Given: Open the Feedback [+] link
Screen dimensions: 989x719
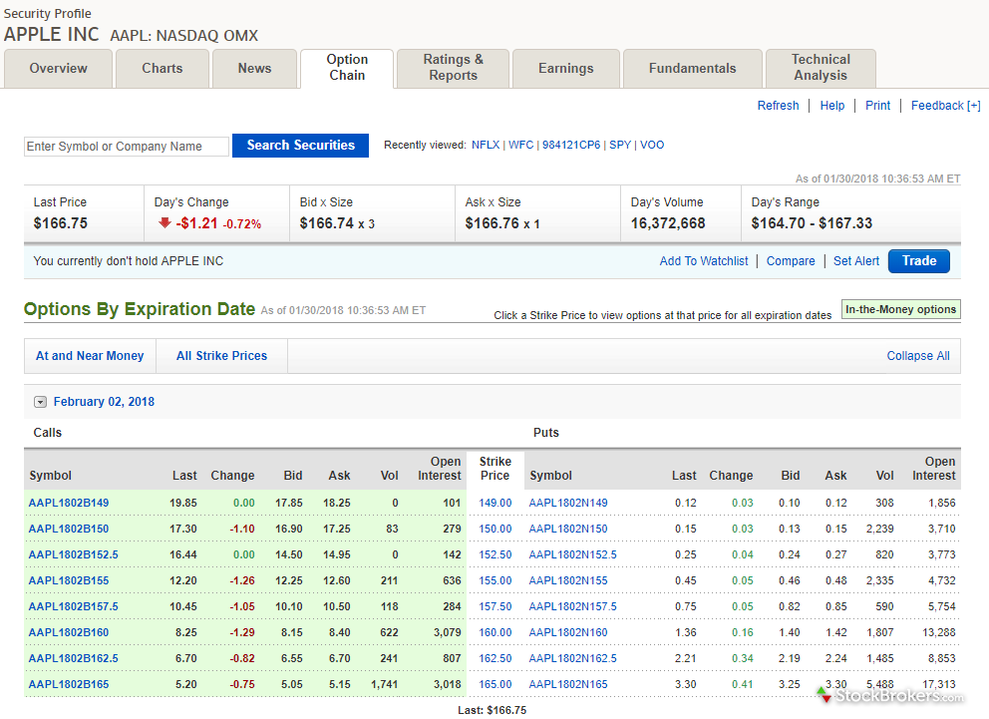Looking at the screenshot, I should click(x=945, y=106).
